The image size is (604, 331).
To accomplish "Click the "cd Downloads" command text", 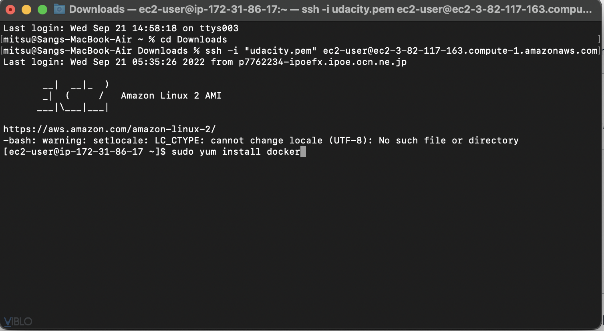I will click(193, 39).
